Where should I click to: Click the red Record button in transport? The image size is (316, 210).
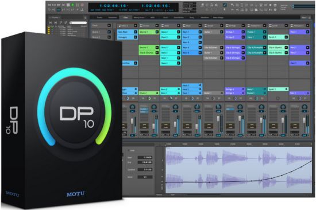coord(82,5)
